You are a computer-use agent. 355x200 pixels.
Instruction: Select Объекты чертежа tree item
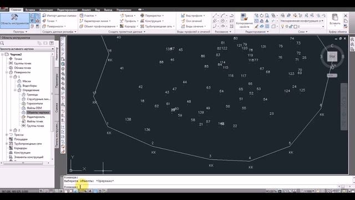click(38, 112)
